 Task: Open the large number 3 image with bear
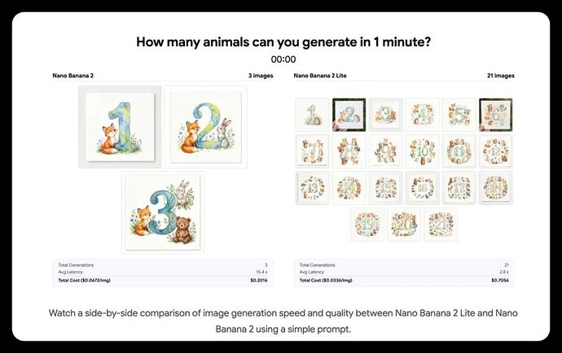point(163,212)
